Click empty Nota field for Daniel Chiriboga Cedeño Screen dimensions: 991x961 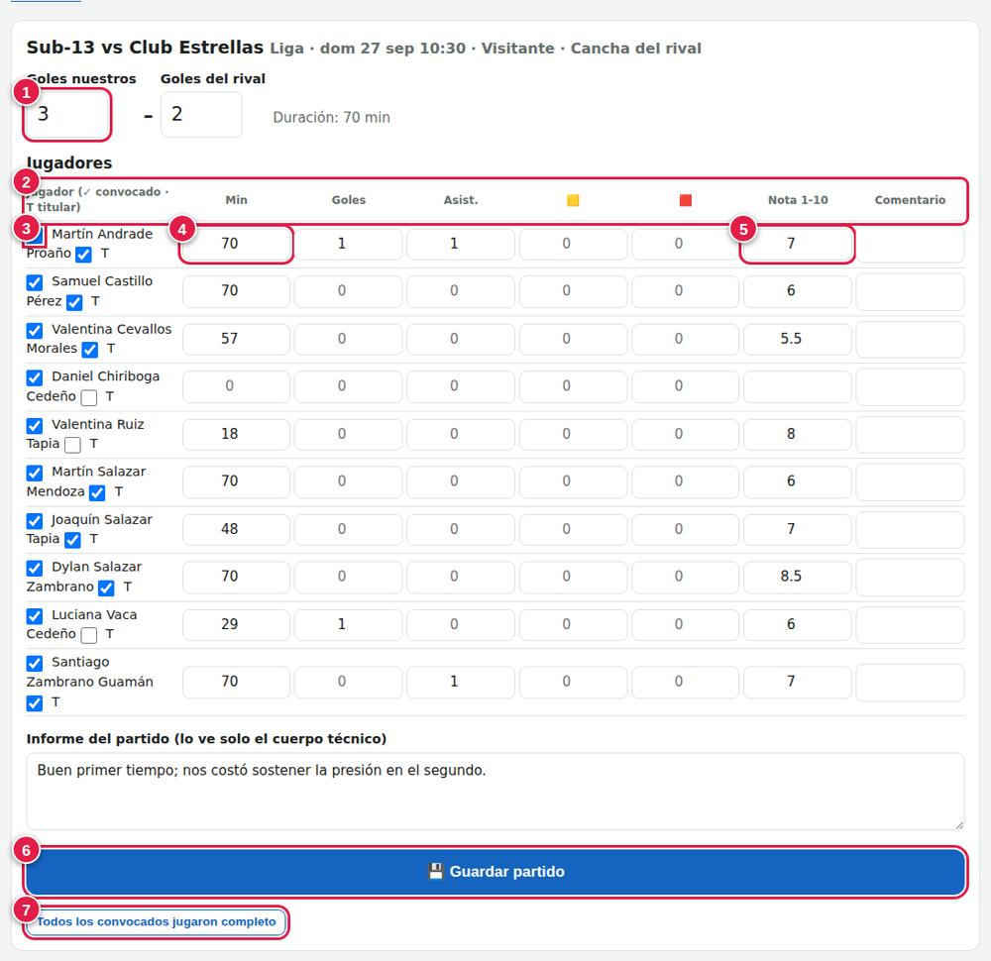click(x=798, y=386)
